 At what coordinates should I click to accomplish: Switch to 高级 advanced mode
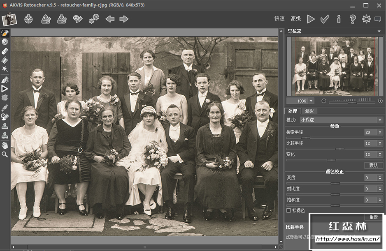(295, 19)
